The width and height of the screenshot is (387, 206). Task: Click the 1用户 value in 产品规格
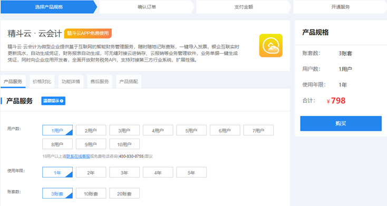point(345,69)
